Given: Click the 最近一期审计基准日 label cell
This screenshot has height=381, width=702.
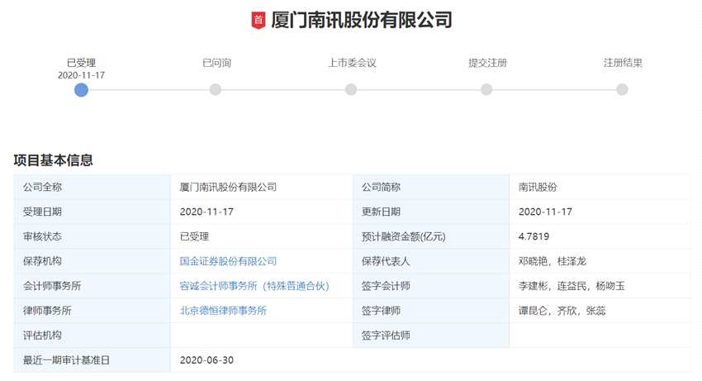Looking at the screenshot, I should (92, 360).
